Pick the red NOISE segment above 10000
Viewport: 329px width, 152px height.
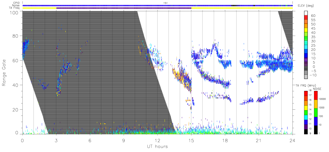click(315, 95)
